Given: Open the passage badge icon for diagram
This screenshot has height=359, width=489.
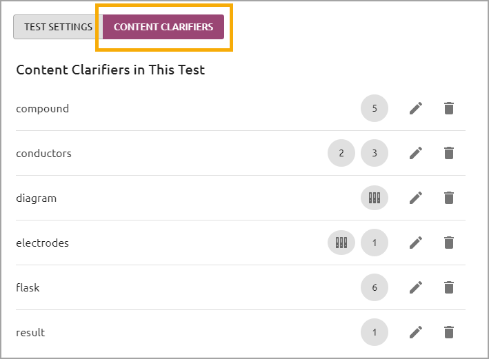Looking at the screenshot, I should click(375, 198).
